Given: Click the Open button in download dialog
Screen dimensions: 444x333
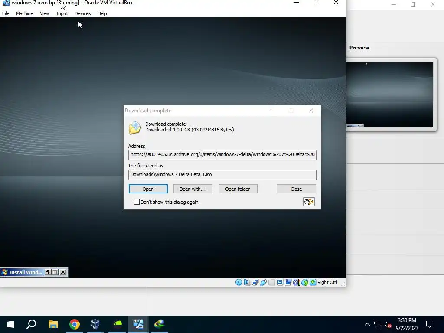Looking at the screenshot, I should point(148,189).
